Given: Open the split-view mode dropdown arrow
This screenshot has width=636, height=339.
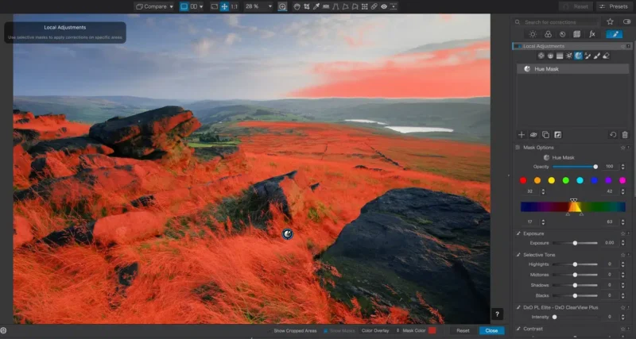Looking at the screenshot, I should [x=201, y=6].
